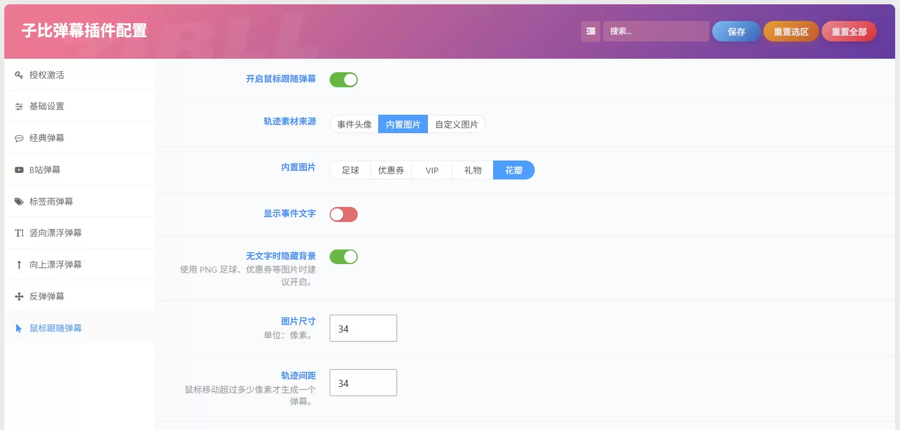Pick the 足球 built-in image
900x430 pixels.
(350, 170)
